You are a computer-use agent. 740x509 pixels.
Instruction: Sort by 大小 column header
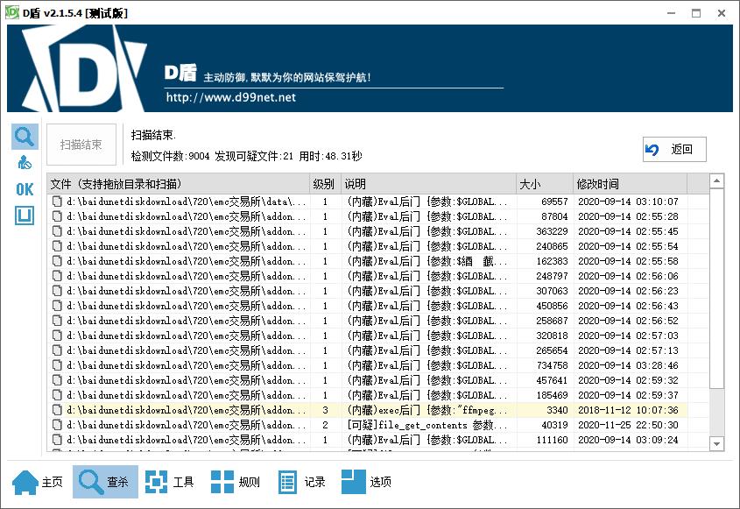544,184
